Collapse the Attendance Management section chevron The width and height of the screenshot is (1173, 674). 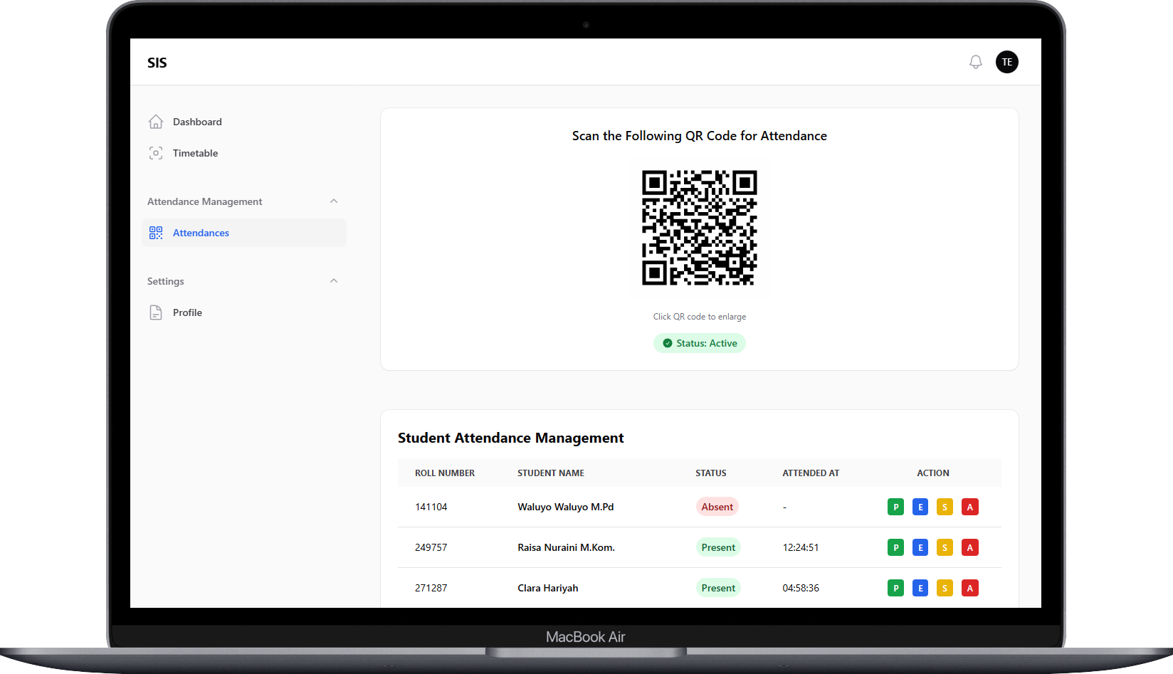[334, 201]
